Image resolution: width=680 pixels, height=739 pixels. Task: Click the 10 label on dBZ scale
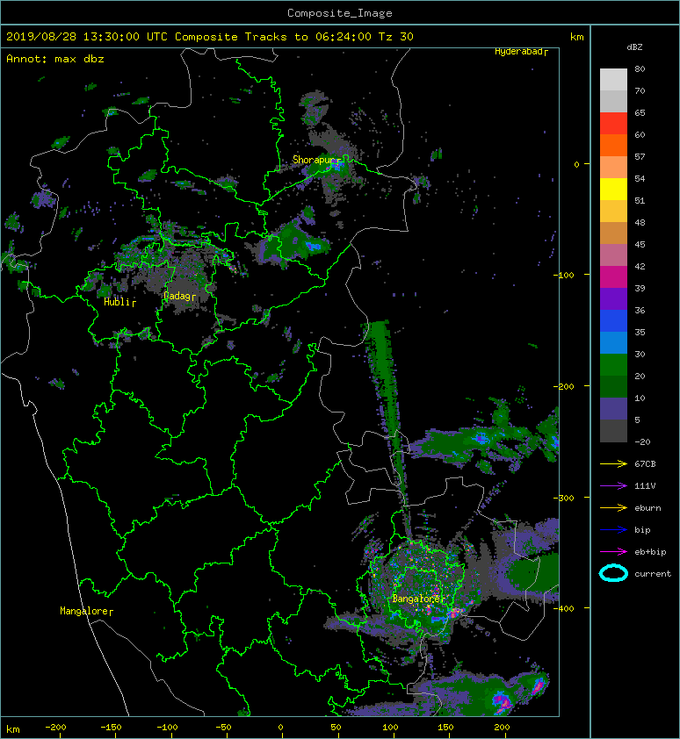[x=640, y=398]
